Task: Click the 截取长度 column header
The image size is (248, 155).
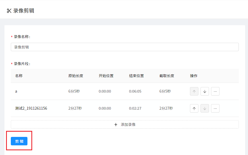Action: tap(167, 76)
